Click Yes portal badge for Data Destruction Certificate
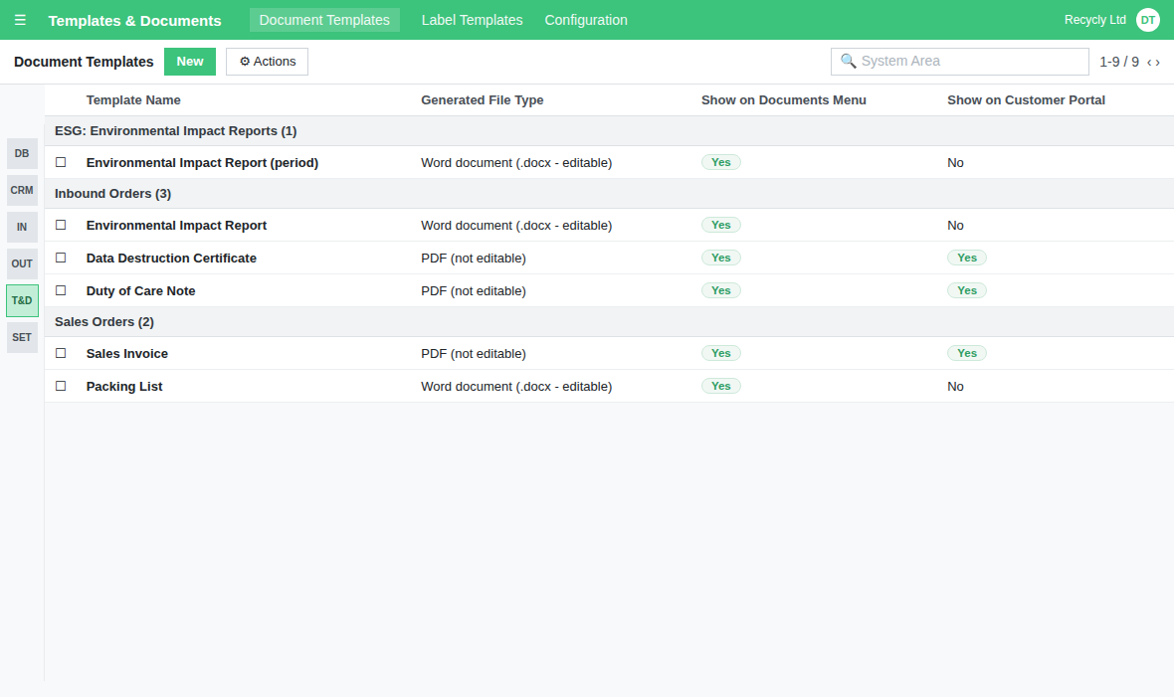 pyautogui.click(x=967, y=258)
